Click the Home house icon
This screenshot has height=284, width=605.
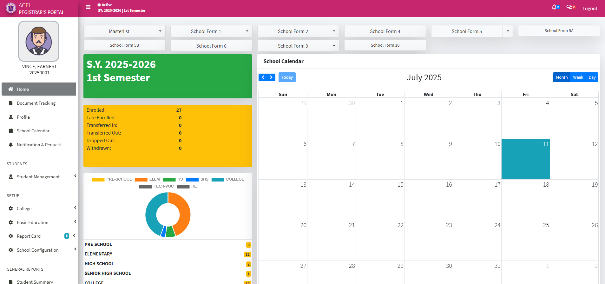11,89
